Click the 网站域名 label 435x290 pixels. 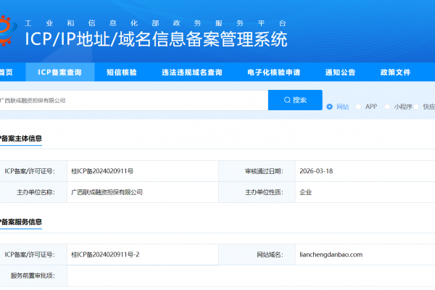tap(270, 254)
